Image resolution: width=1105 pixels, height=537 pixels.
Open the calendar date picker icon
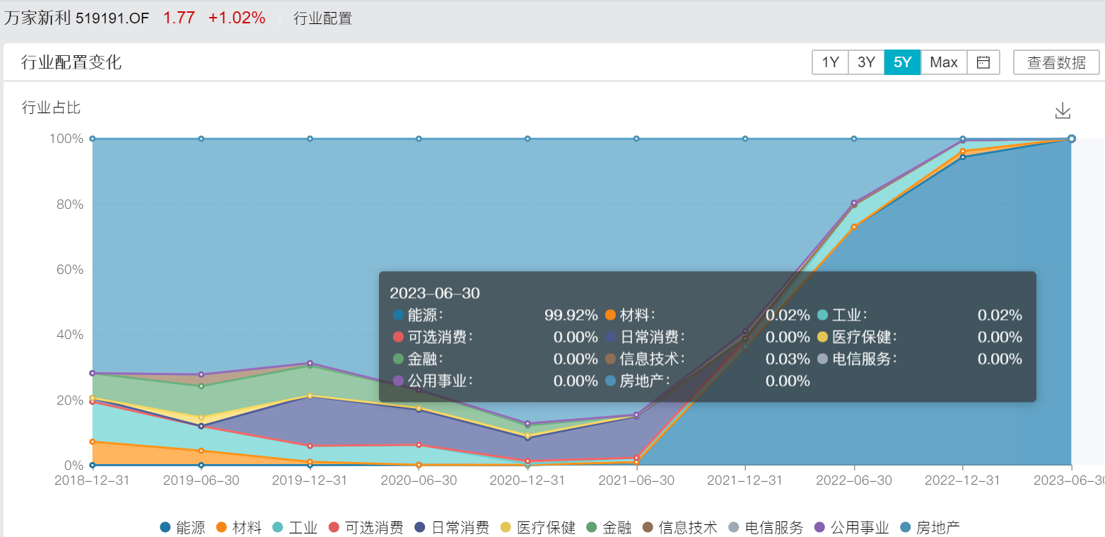coord(983,62)
